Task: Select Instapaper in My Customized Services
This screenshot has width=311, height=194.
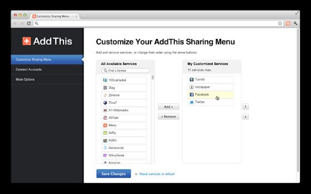Action: [211, 87]
